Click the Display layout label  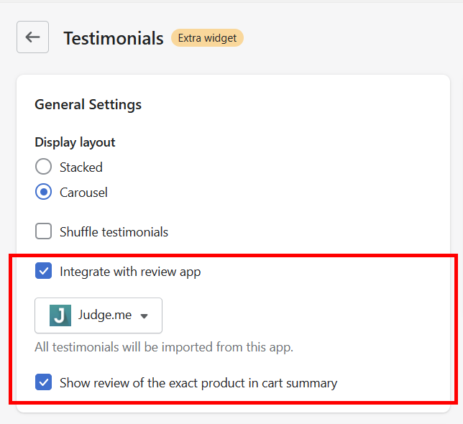point(75,142)
